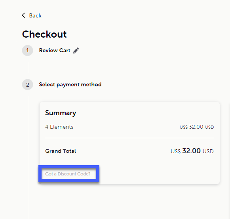Click the 4 Elements line item label
The image size is (230, 219).
click(59, 127)
